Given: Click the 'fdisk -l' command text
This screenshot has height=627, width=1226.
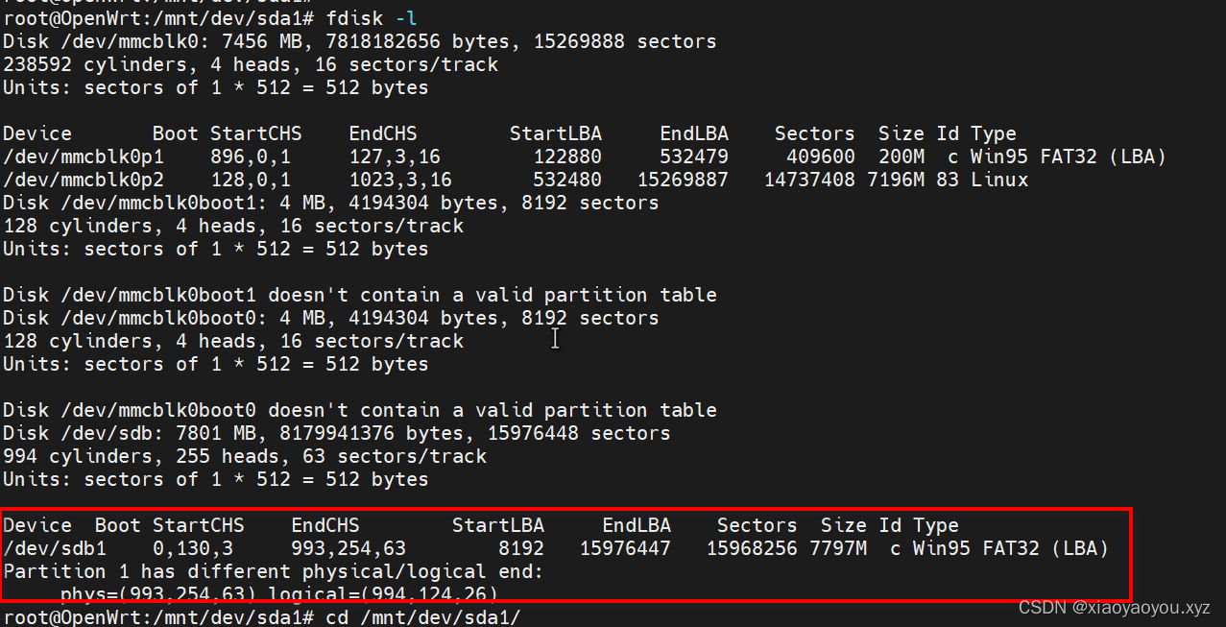Looking at the screenshot, I should pos(373,18).
